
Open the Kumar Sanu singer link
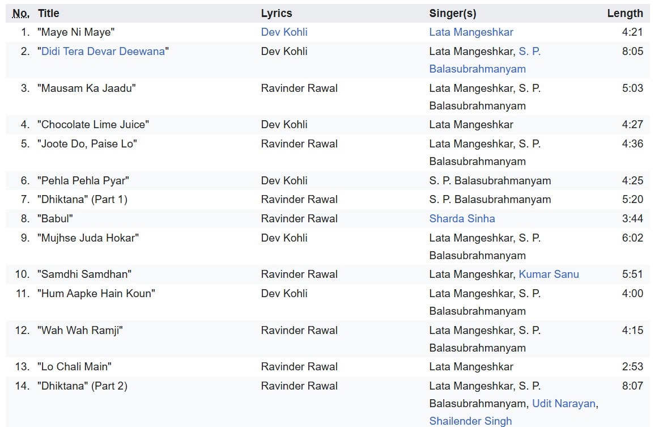[x=549, y=274]
